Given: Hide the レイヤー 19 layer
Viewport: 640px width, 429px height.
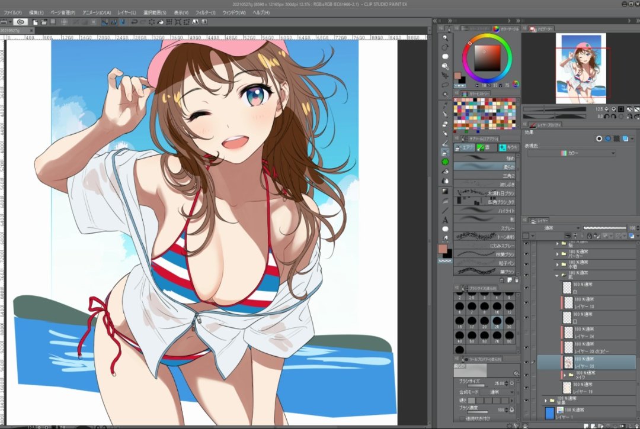Looking at the screenshot, I should point(526,388).
